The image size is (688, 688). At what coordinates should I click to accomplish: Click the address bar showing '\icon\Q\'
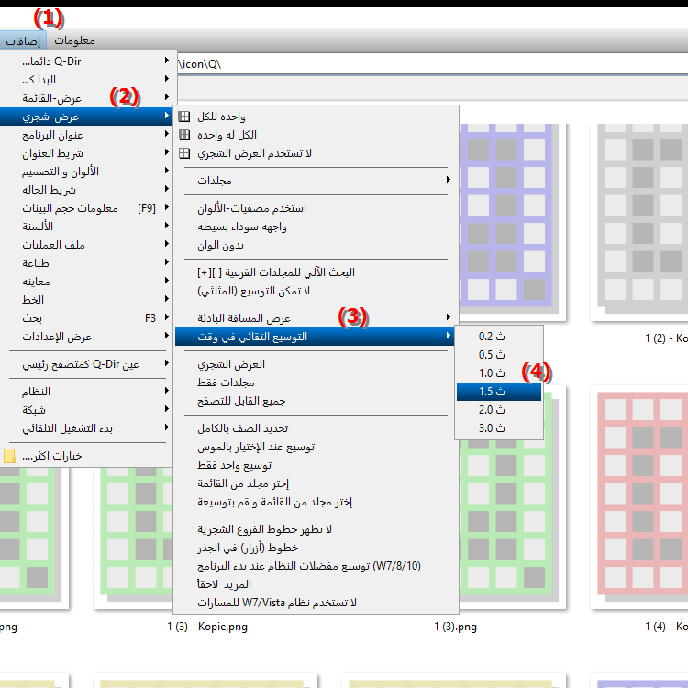click(x=432, y=64)
